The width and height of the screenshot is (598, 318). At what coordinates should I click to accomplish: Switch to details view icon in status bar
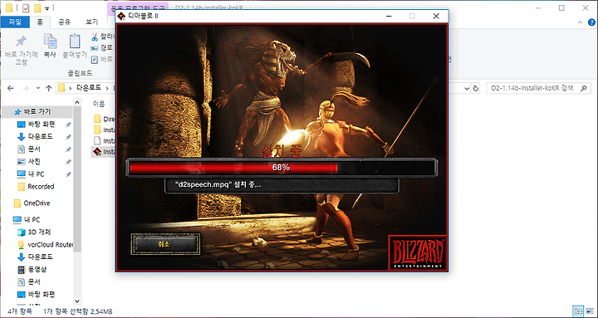578,311
